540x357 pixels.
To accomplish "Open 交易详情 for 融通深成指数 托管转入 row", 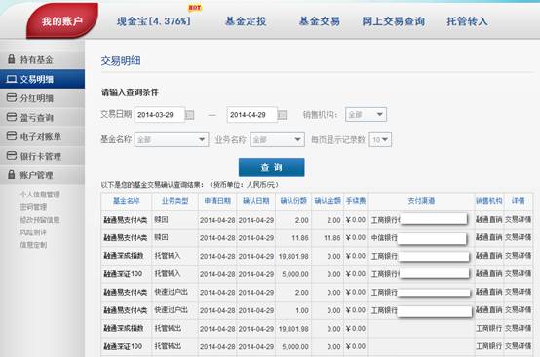I will coord(518,256).
